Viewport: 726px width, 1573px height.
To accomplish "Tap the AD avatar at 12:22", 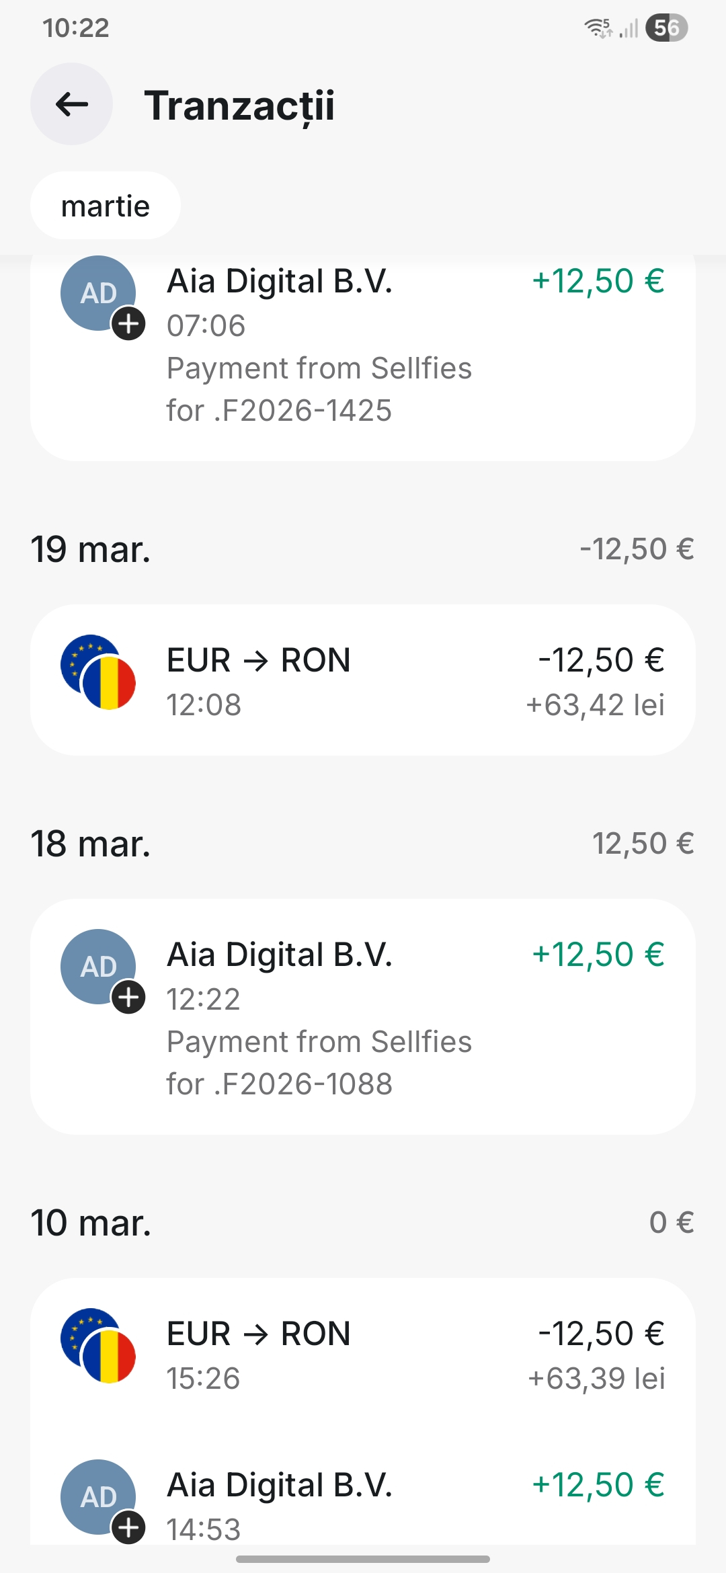I will pos(99,967).
